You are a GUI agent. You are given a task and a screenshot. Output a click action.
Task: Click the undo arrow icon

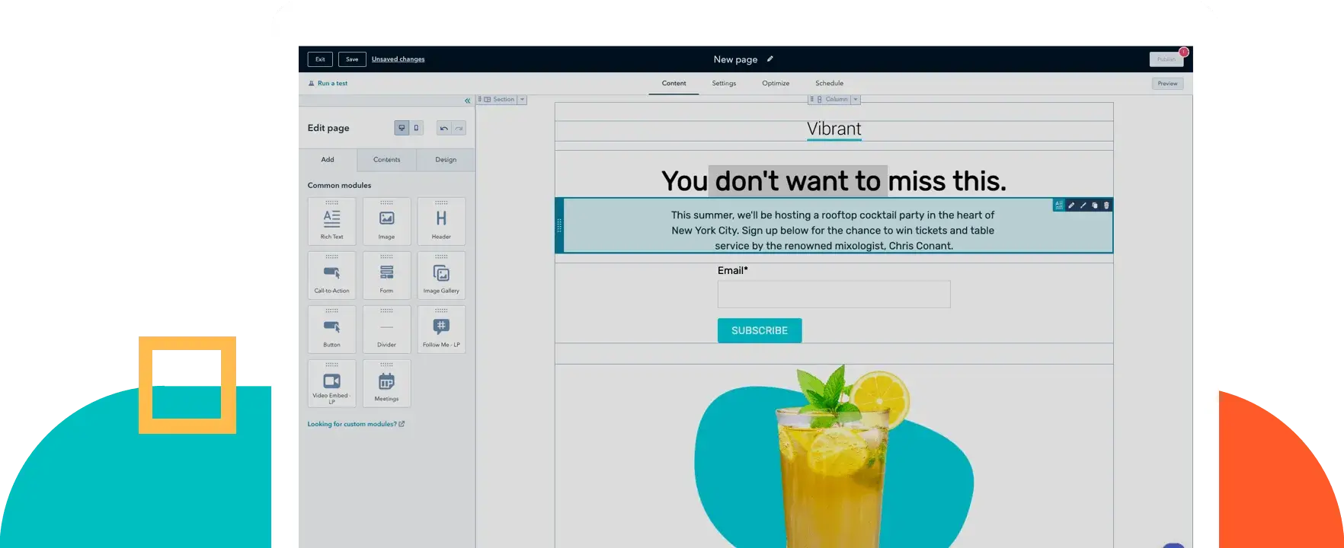coord(444,128)
